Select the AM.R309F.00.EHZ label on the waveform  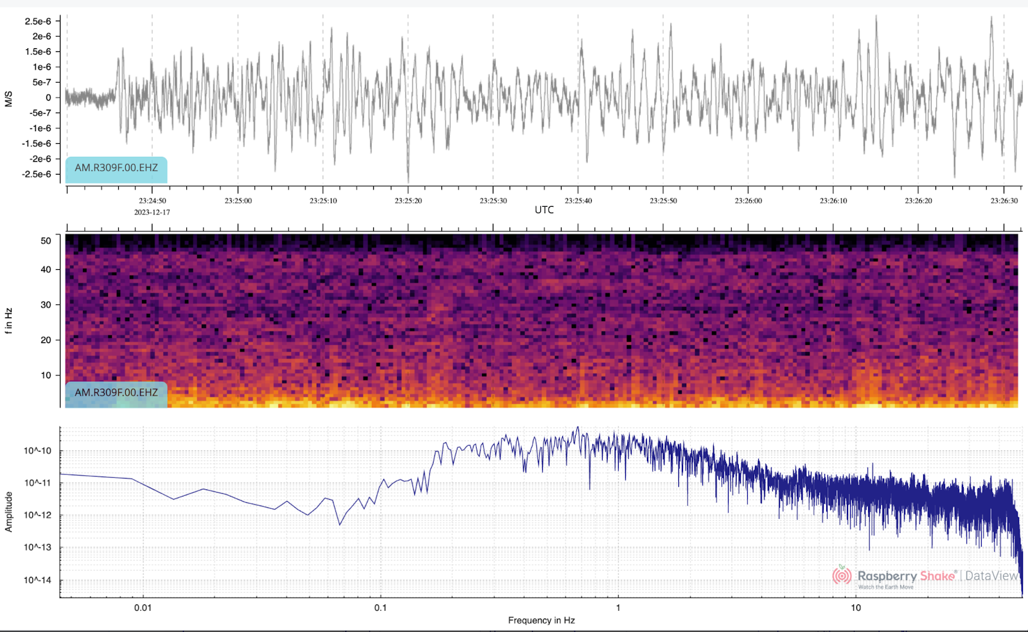(x=116, y=168)
